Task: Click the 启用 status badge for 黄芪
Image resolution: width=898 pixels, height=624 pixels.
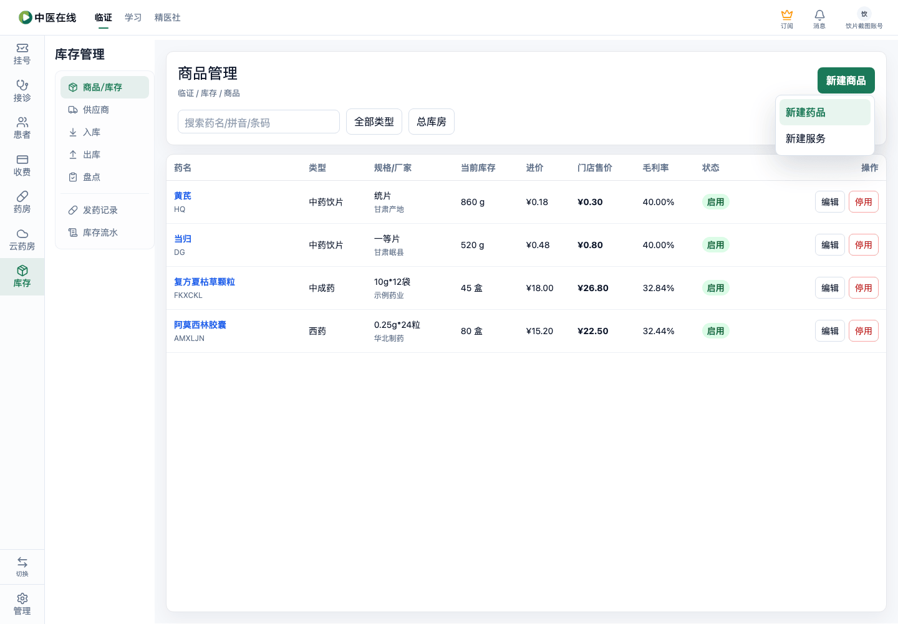Action: [716, 202]
